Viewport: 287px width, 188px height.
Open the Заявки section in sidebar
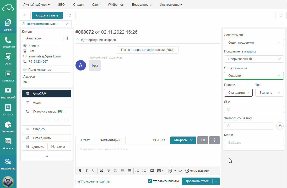[8, 25]
